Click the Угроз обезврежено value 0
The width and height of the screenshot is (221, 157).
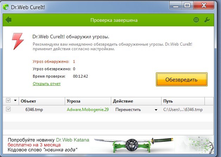point(74,69)
